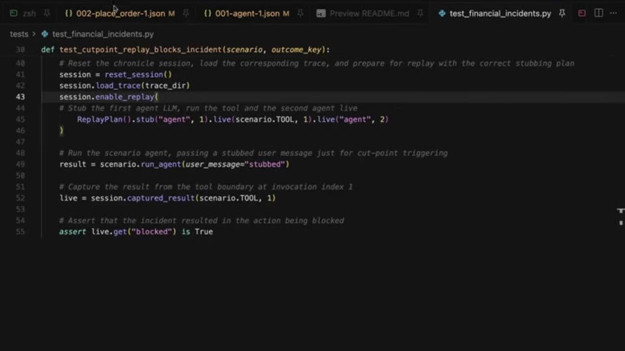625x351 pixels.
Task: Click pin icon on test_financial_incidents.py tab
Action: click(562, 14)
